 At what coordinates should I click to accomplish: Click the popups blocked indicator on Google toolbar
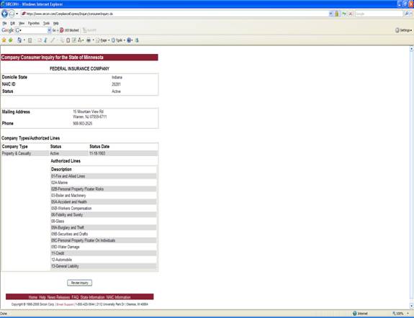pyautogui.click(x=69, y=30)
